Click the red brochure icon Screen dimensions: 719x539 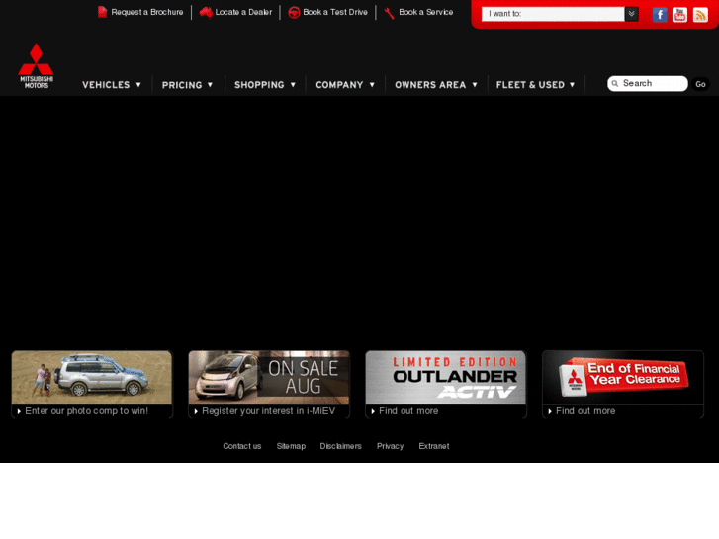(102, 12)
